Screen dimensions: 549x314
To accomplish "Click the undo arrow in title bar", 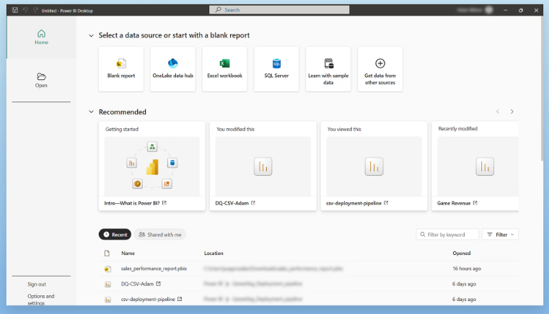I will pos(25,10).
